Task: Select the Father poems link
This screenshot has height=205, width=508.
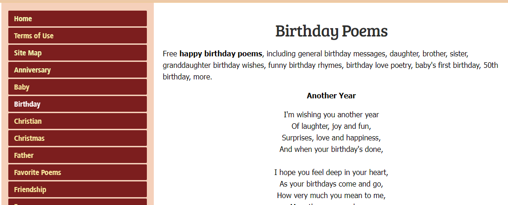Action: click(24, 156)
